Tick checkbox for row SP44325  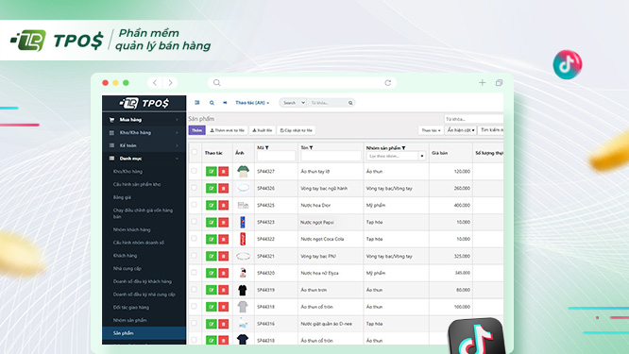click(x=195, y=205)
